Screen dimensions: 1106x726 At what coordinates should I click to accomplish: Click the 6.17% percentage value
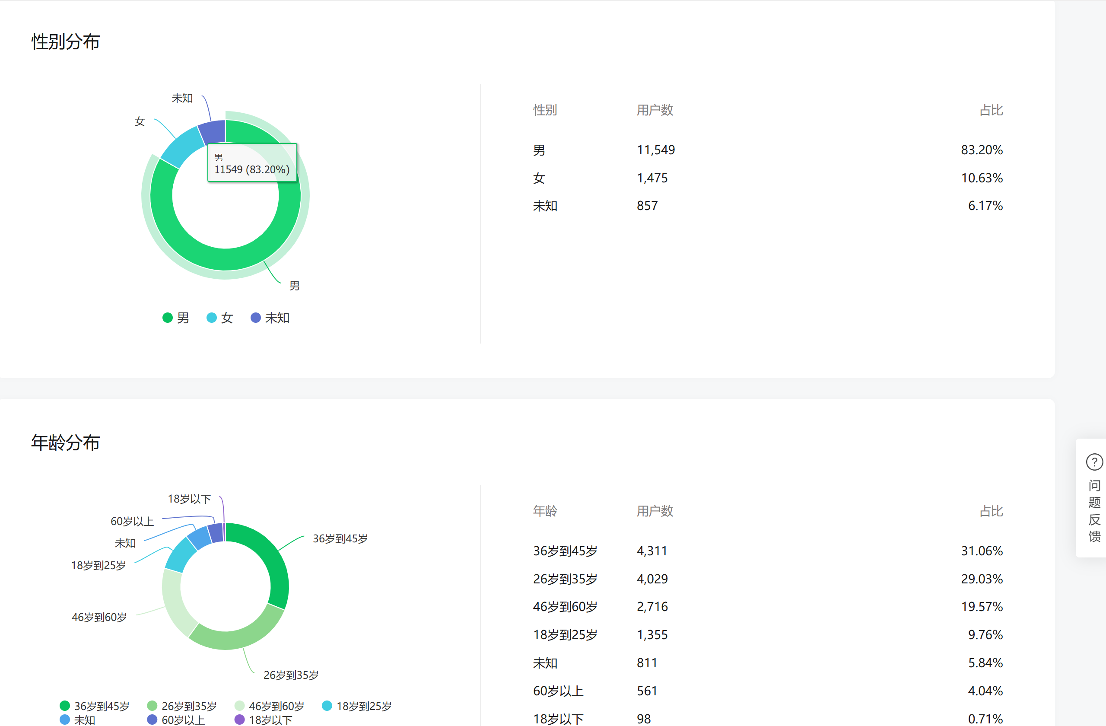point(985,206)
